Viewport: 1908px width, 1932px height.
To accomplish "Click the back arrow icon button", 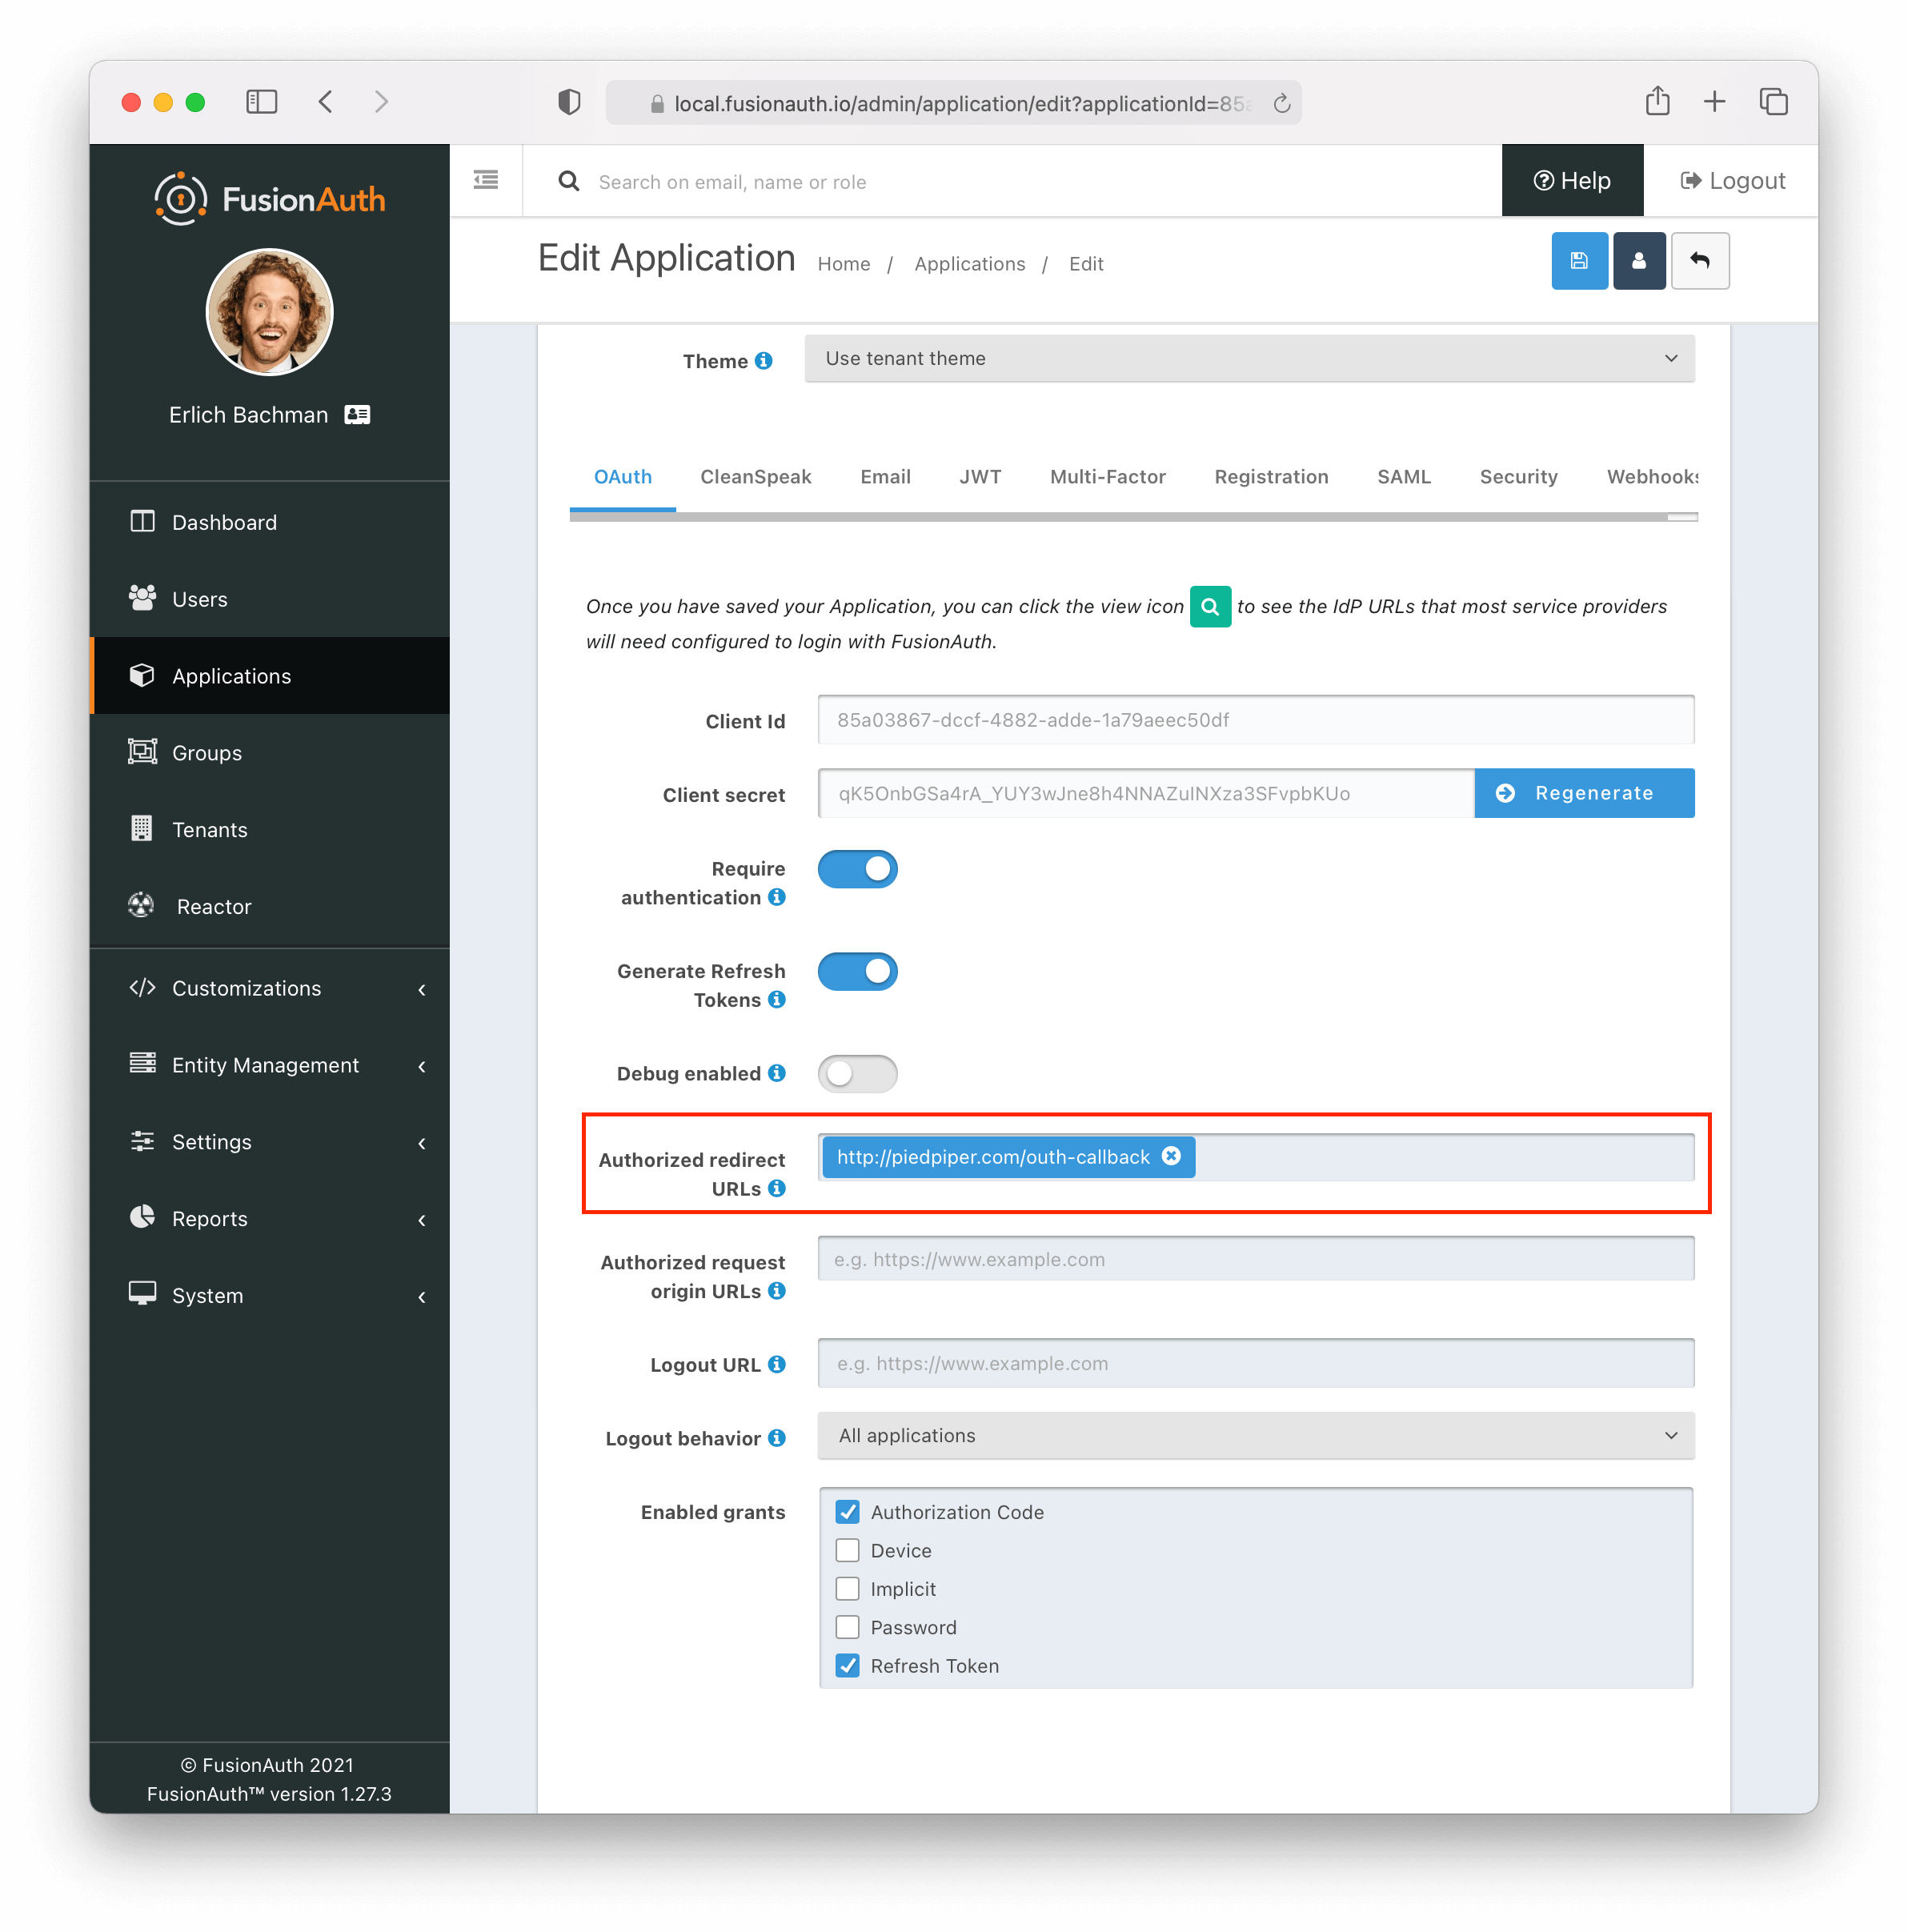I will pos(1699,261).
